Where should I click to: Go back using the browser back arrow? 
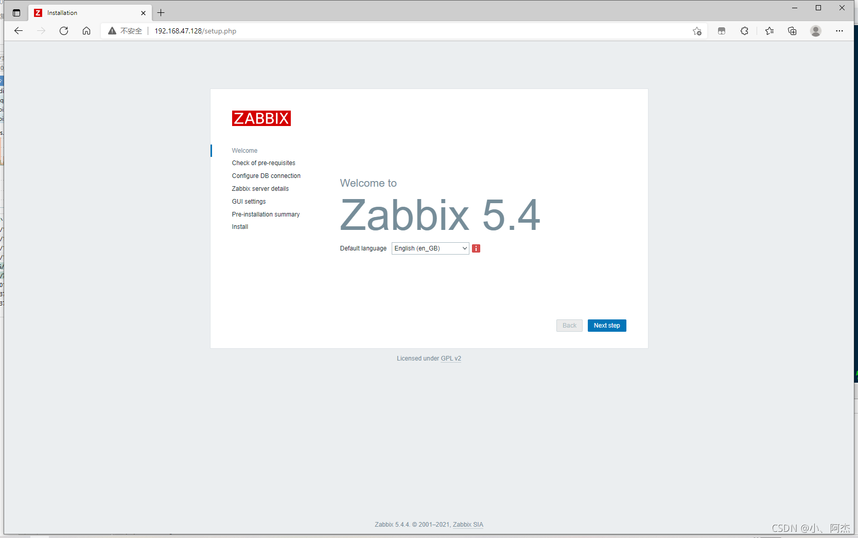(19, 31)
